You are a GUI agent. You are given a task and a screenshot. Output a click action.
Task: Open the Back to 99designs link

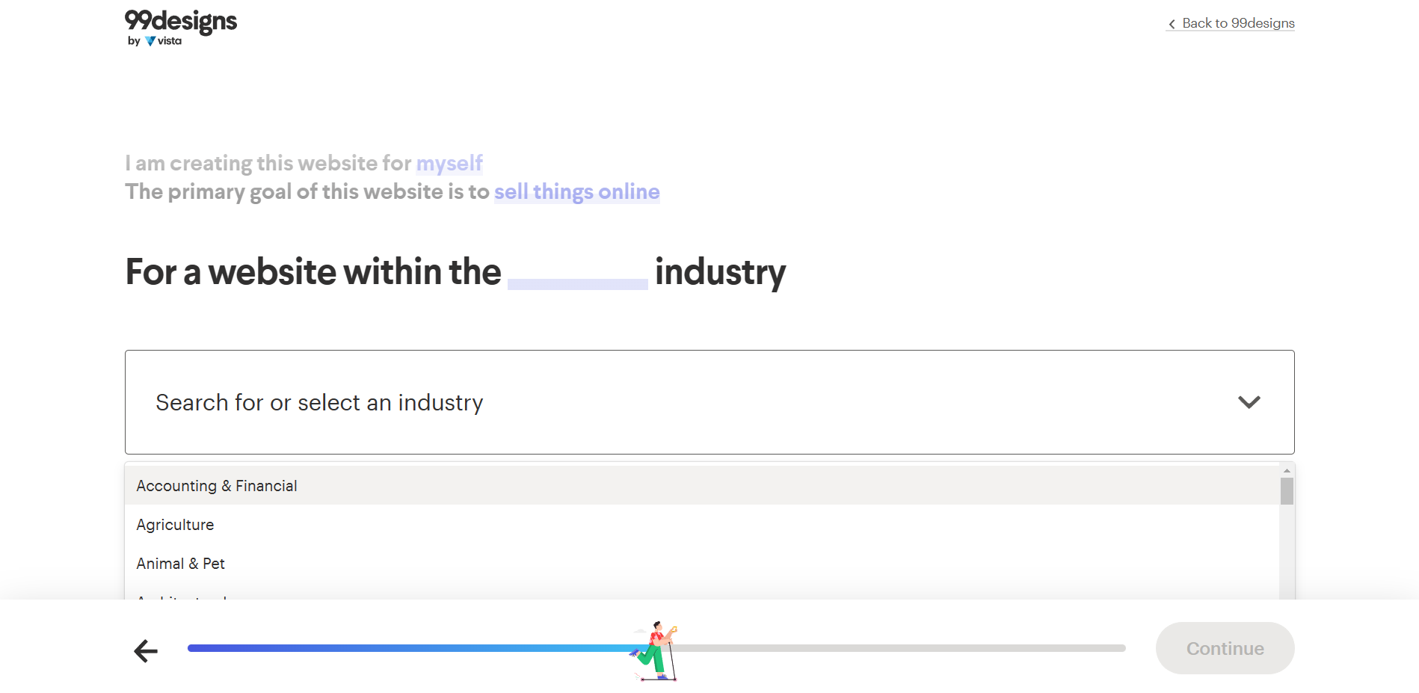point(1231,23)
